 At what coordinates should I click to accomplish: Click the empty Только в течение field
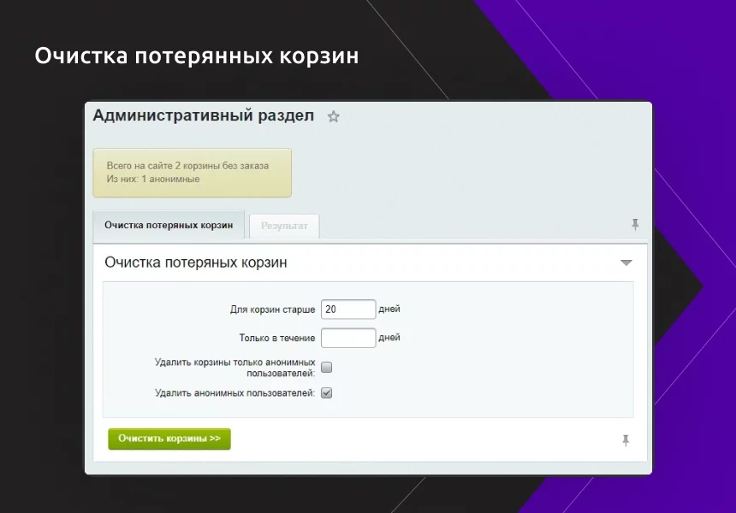click(348, 338)
